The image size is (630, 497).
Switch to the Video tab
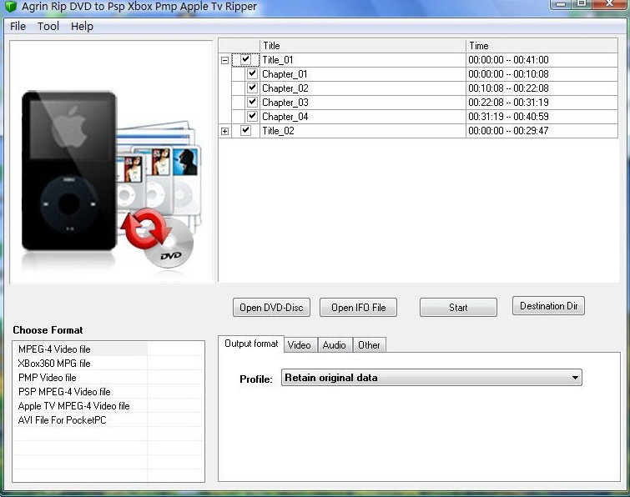pyautogui.click(x=300, y=345)
